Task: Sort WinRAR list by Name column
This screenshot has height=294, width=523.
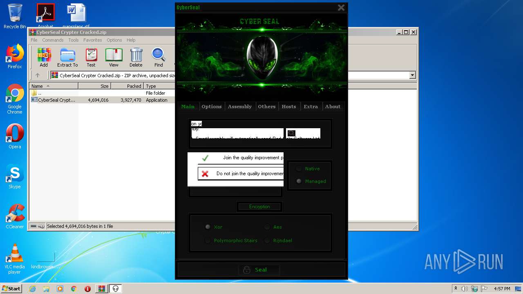Action: [54, 86]
